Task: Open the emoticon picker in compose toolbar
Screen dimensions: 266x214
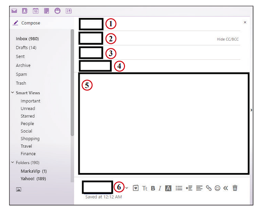Action: 217,188
